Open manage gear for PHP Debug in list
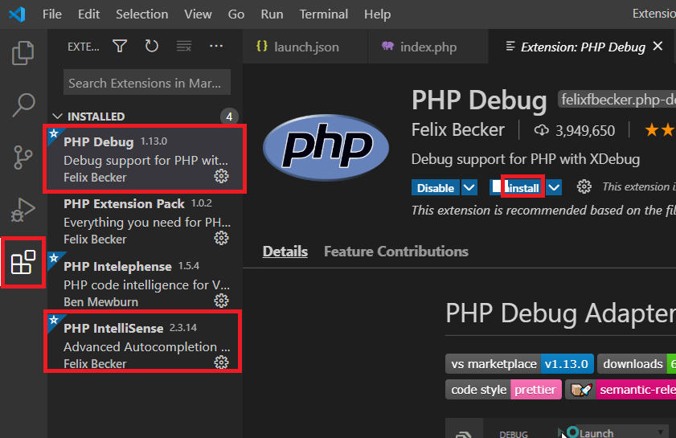676x438 pixels. [221, 176]
